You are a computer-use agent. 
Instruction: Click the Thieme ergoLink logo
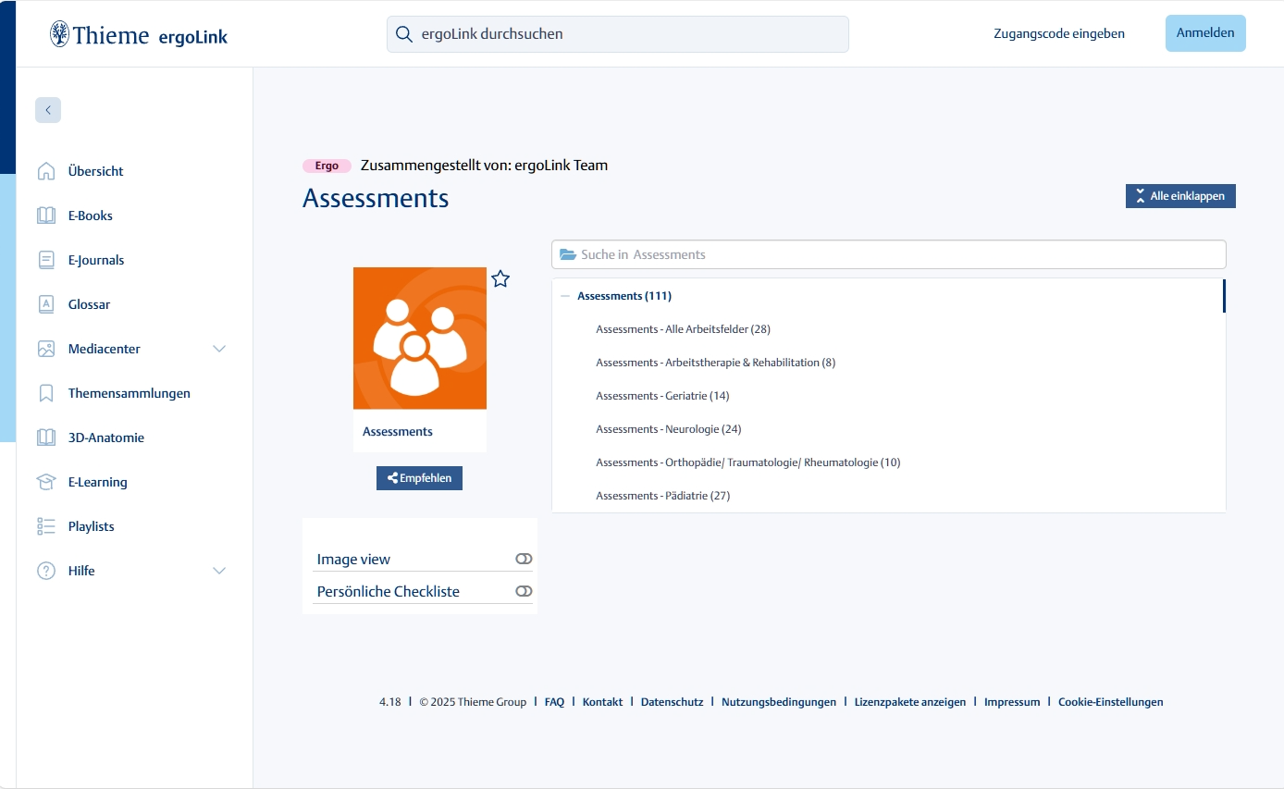(x=139, y=35)
